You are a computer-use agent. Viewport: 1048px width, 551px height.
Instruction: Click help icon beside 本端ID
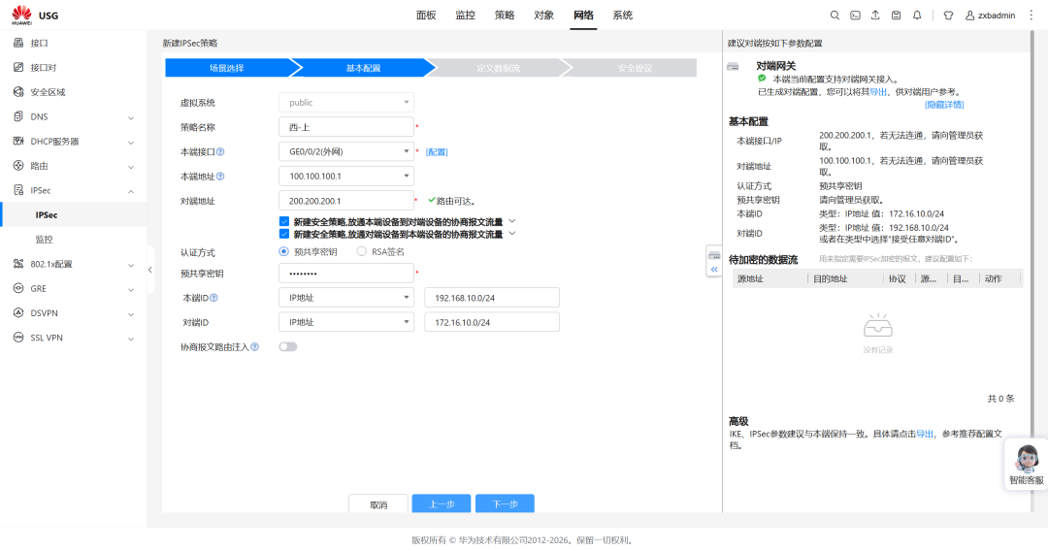point(213,298)
